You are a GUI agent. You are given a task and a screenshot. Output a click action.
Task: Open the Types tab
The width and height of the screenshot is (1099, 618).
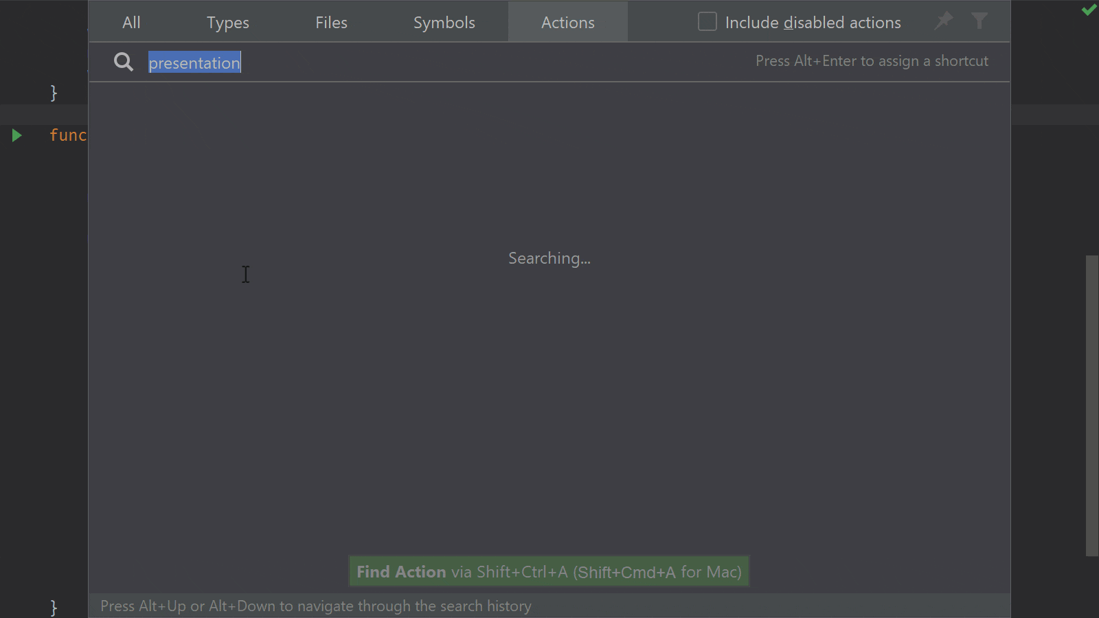tap(227, 21)
